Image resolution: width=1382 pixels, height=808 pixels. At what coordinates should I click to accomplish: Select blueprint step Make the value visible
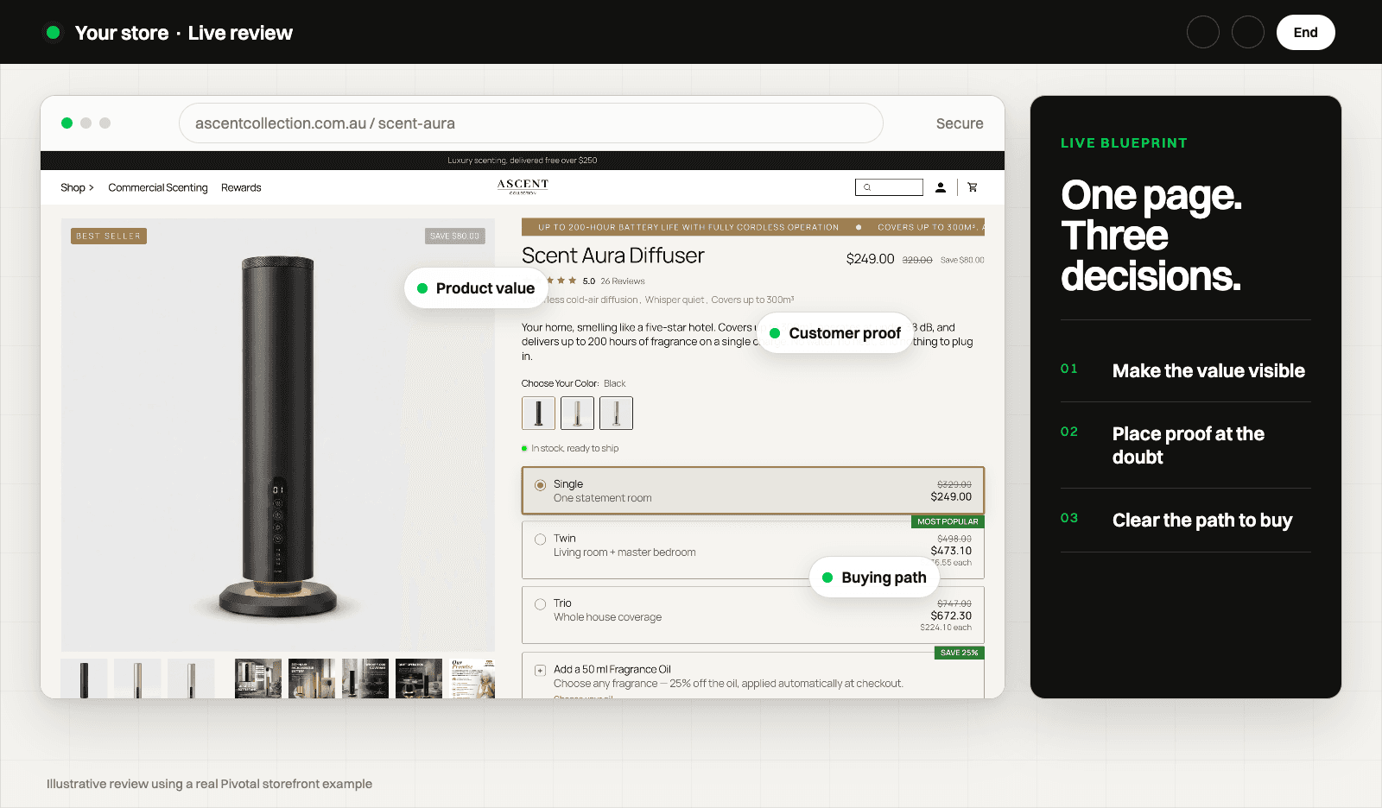click(x=1185, y=370)
